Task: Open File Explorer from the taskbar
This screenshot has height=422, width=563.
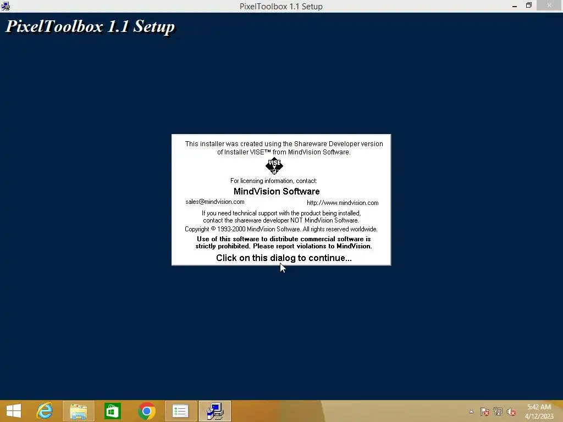Action: [78, 411]
